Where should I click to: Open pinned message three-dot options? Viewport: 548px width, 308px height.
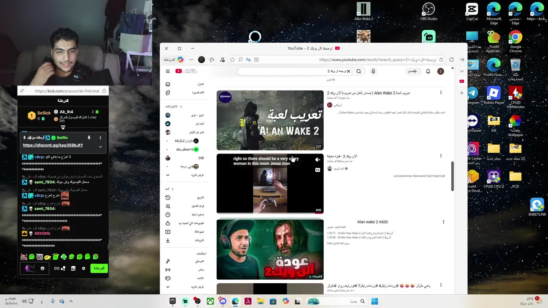(100, 138)
